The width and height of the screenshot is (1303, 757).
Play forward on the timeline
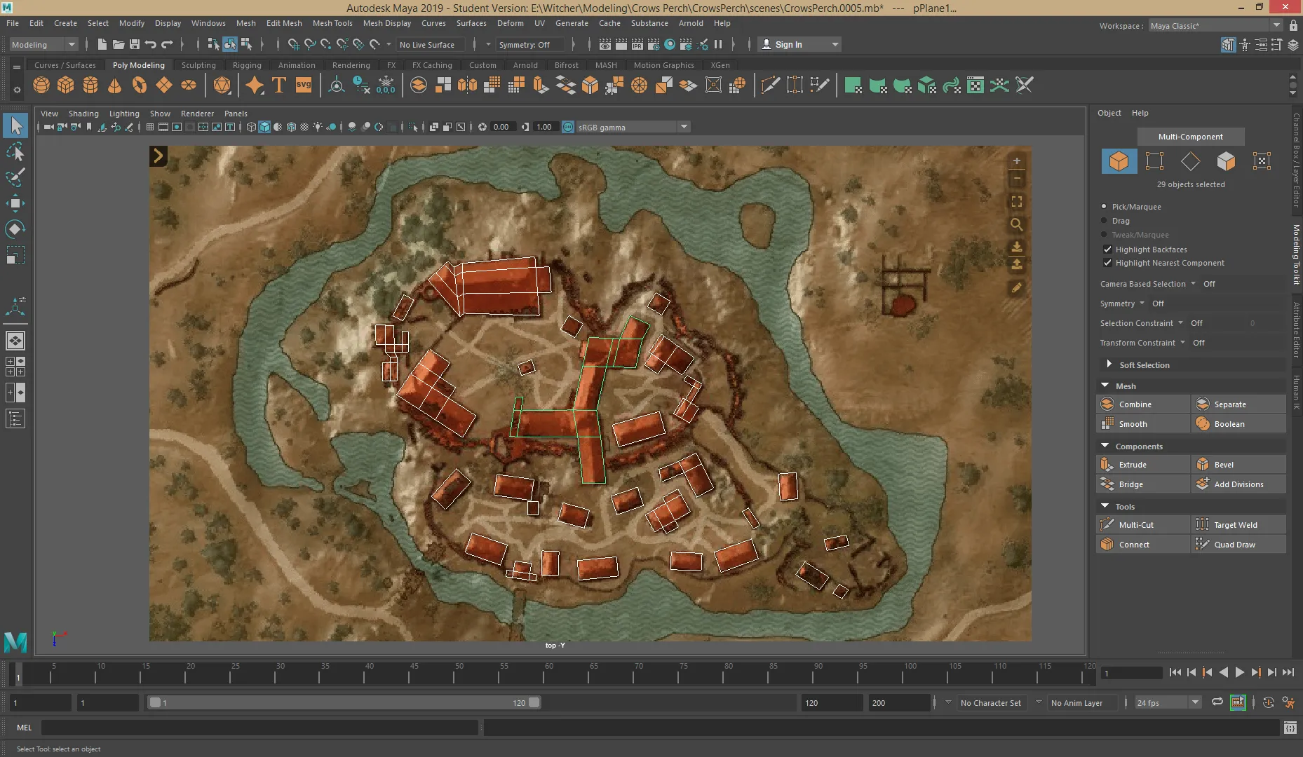pyautogui.click(x=1239, y=672)
